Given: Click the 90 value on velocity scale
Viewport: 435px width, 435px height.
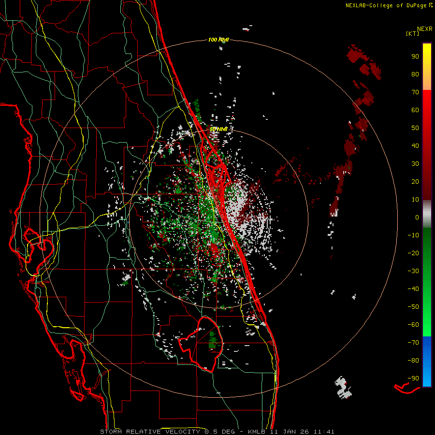Looking at the screenshot, I should pyautogui.click(x=415, y=57).
